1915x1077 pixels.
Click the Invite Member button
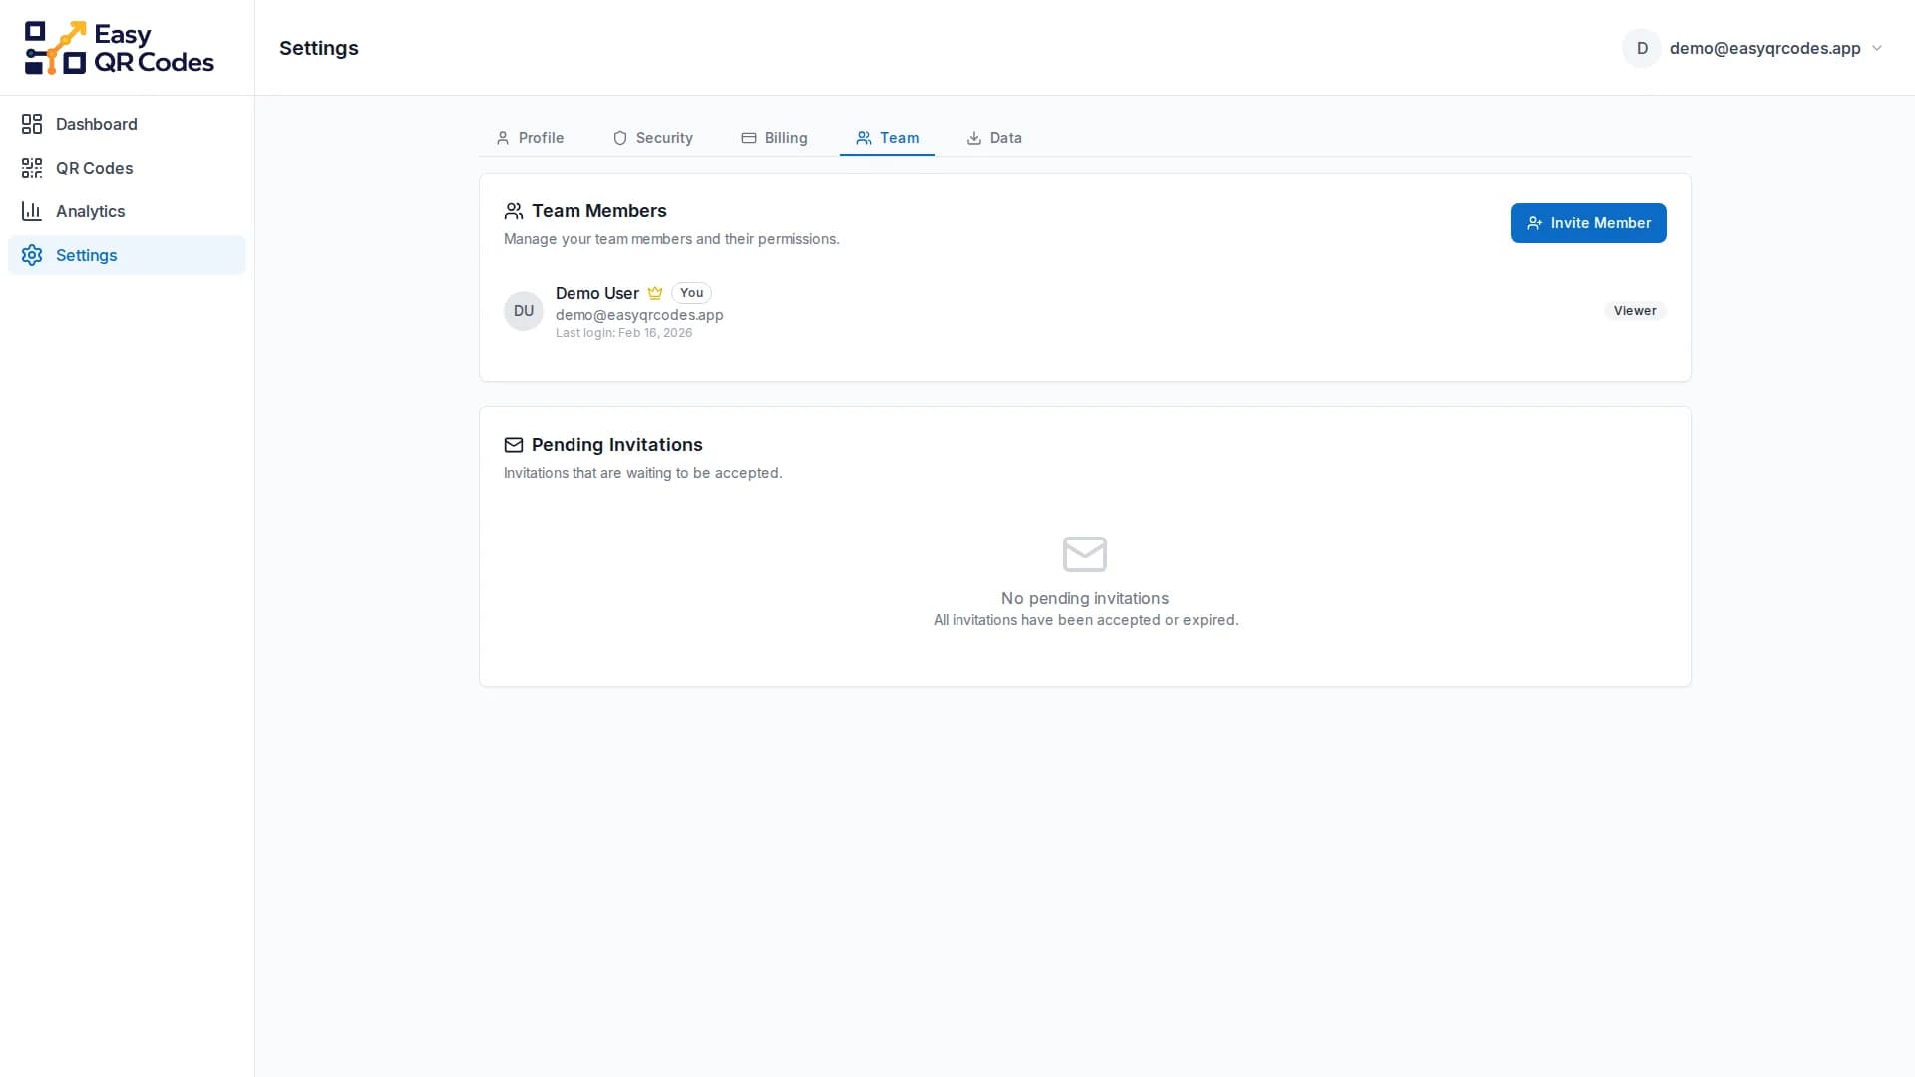pyautogui.click(x=1588, y=223)
